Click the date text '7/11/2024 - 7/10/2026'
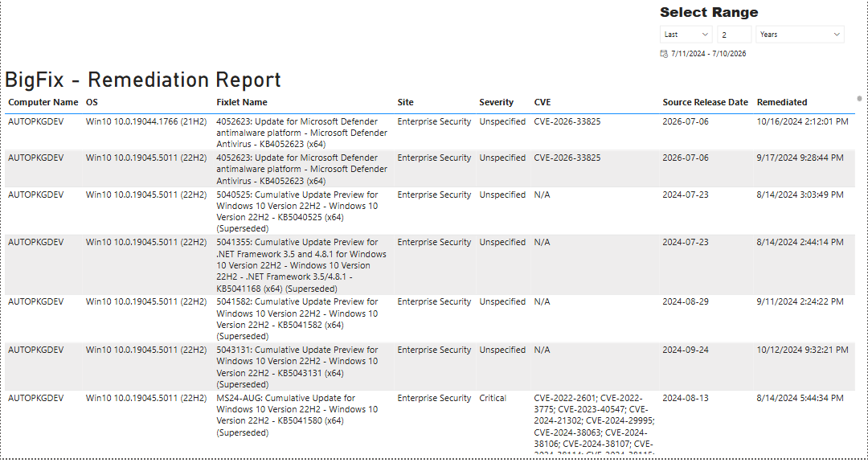Viewport: 868px width, 463px height. (x=709, y=54)
